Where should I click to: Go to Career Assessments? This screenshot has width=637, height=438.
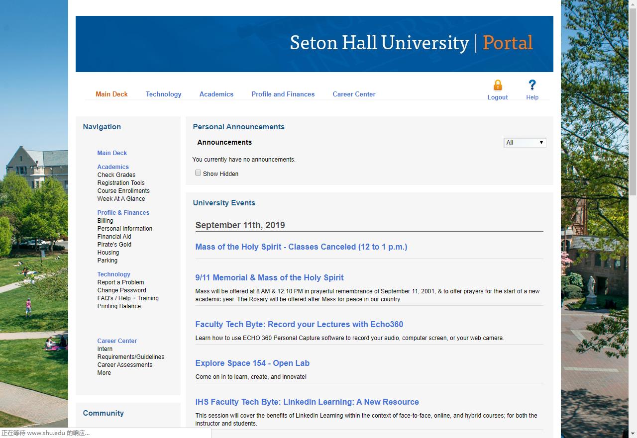tap(125, 365)
